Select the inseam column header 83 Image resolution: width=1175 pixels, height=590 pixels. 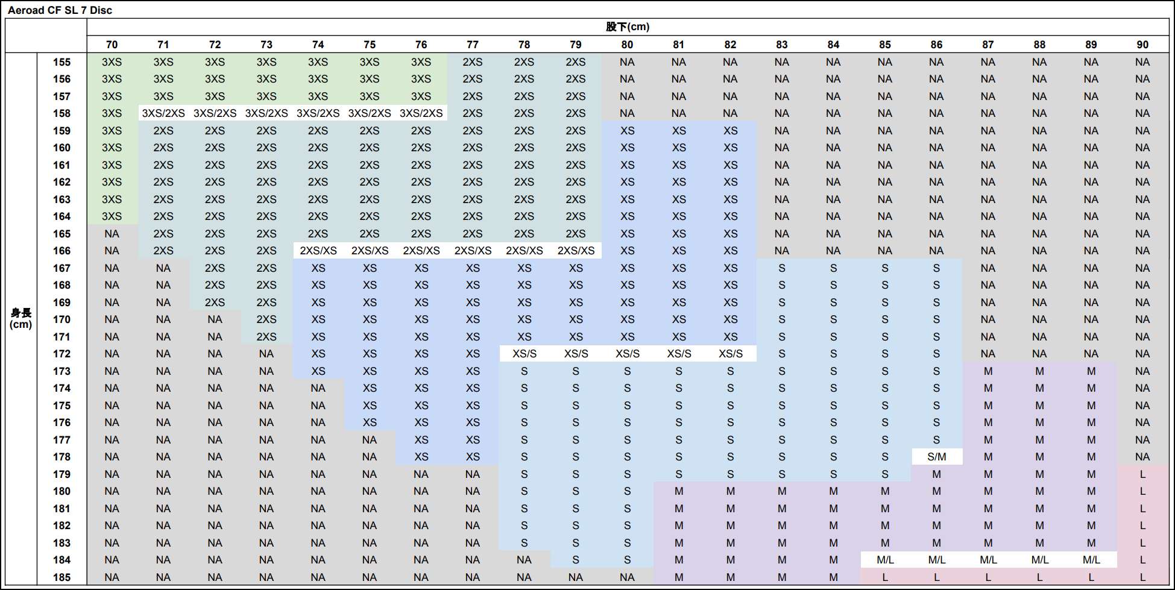782,45
